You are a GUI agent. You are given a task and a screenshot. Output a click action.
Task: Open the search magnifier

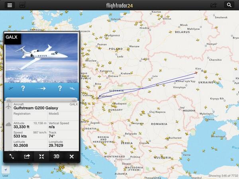[x=229, y=5]
